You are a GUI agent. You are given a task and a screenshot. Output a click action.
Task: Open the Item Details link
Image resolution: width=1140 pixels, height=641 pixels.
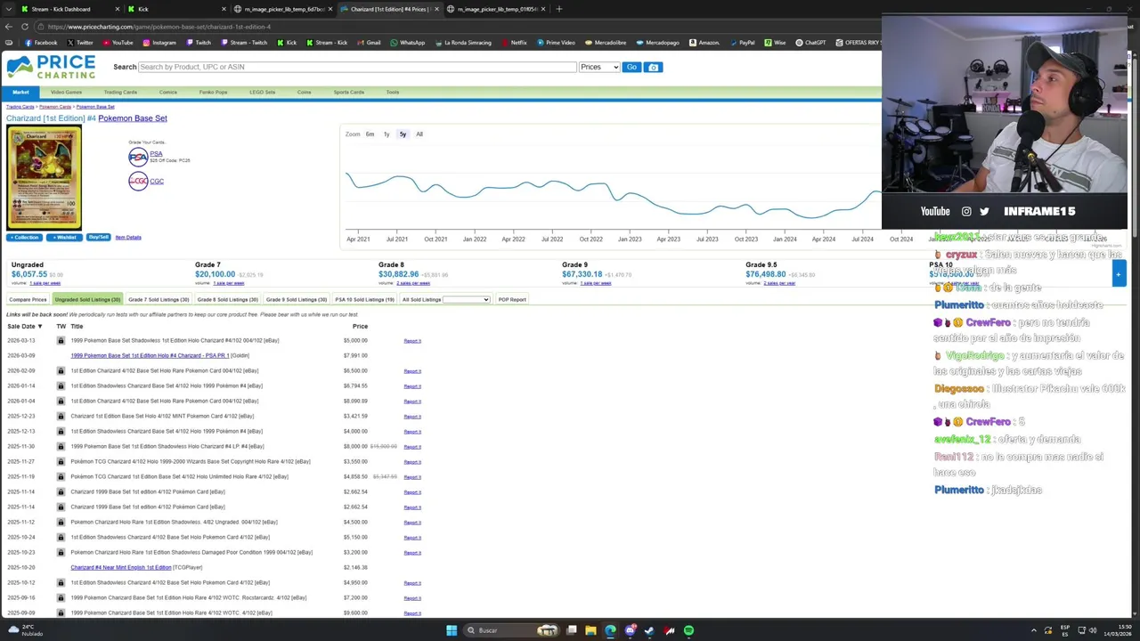tap(128, 238)
